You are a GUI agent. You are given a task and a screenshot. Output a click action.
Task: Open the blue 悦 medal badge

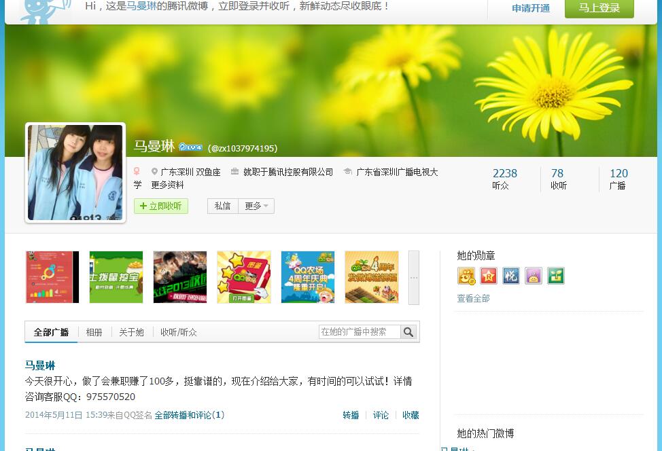[511, 276]
